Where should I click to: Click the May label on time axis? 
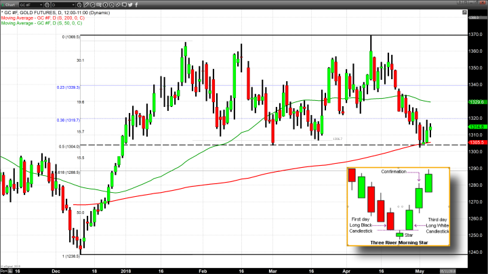pos(420,271)
